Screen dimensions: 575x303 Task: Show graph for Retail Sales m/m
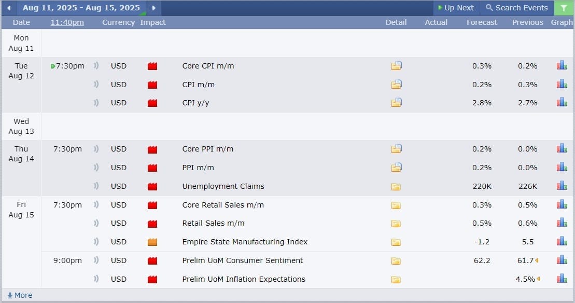point(562,223)
